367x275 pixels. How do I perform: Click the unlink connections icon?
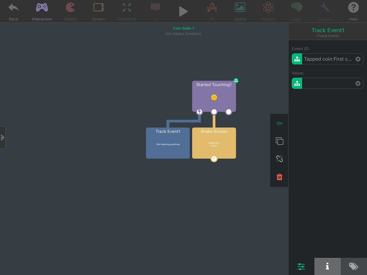point(280,159)
